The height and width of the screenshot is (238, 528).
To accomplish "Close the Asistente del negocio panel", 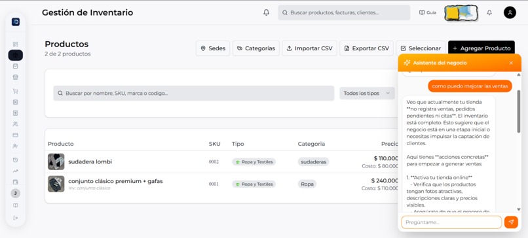I will pos(511,63).
